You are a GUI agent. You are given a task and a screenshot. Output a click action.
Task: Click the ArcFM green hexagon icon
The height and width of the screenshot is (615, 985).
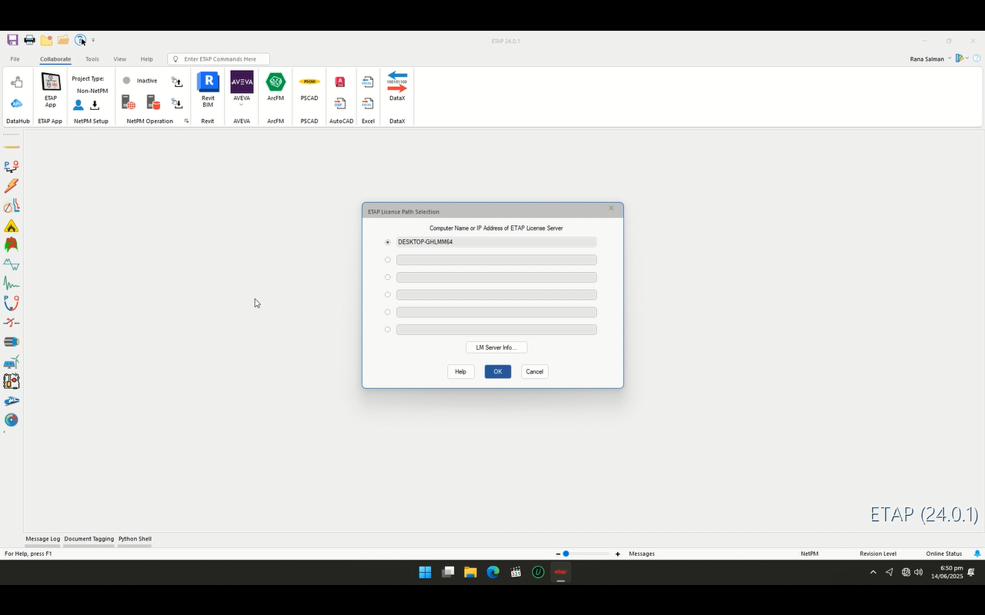click(x=275, y=82)
